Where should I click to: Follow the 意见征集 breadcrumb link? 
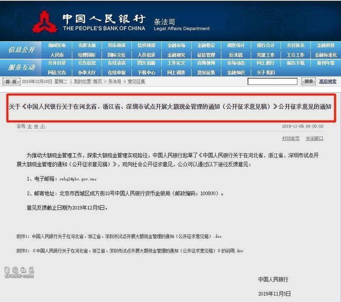tap(136, 82)
